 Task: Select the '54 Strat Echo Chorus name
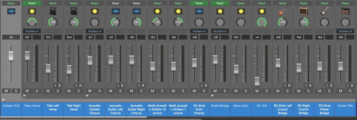tap(199, 109)
